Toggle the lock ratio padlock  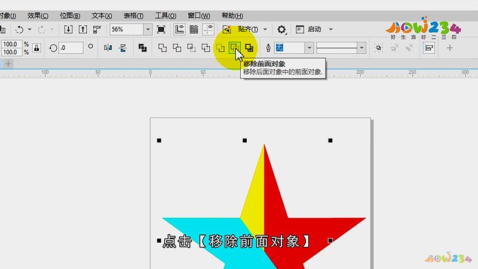(36, 48)
